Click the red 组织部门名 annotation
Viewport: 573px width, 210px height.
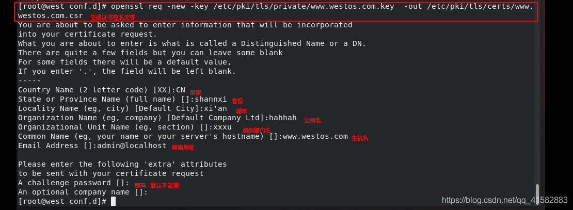pyautogui.click(x=257, y=130)
